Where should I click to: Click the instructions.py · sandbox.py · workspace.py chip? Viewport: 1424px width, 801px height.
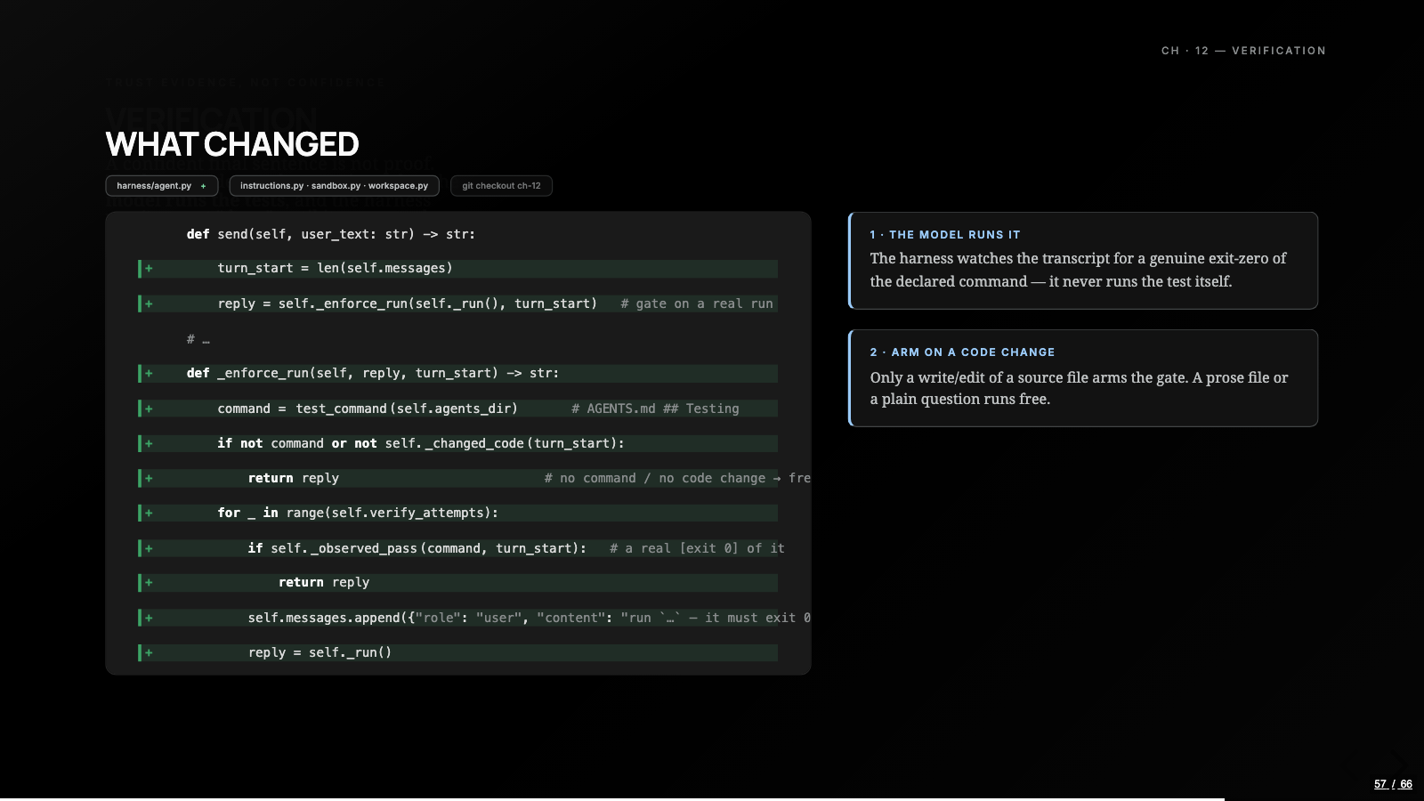334,186
